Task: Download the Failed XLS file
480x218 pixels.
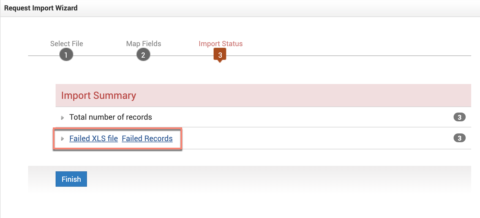Action: 94,138
